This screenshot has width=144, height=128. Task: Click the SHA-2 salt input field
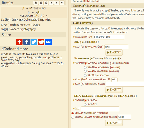[x=100, y=109]
